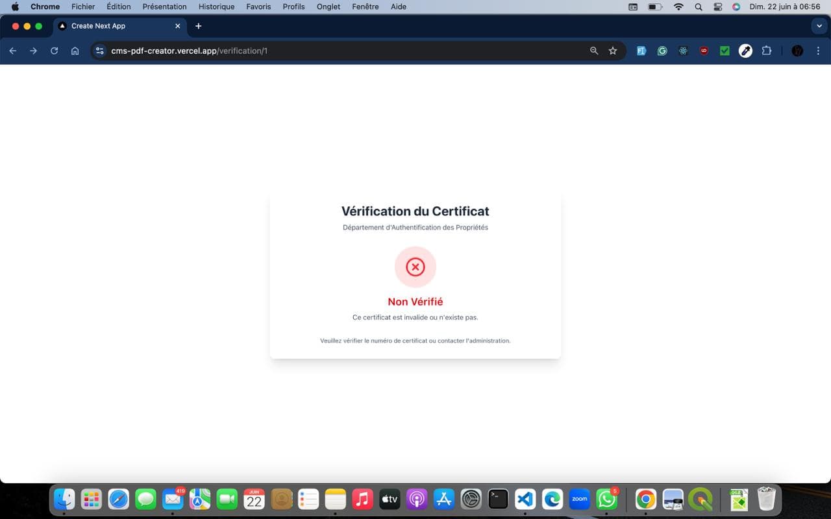Open Zoom from the Dock
Viewport: 831px width, 519px height.
(x=579, y=499)
